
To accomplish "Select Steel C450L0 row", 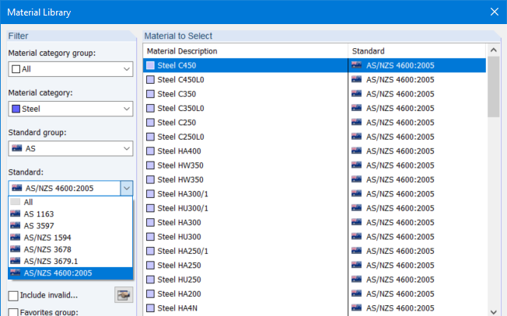I will click(314, 80).
